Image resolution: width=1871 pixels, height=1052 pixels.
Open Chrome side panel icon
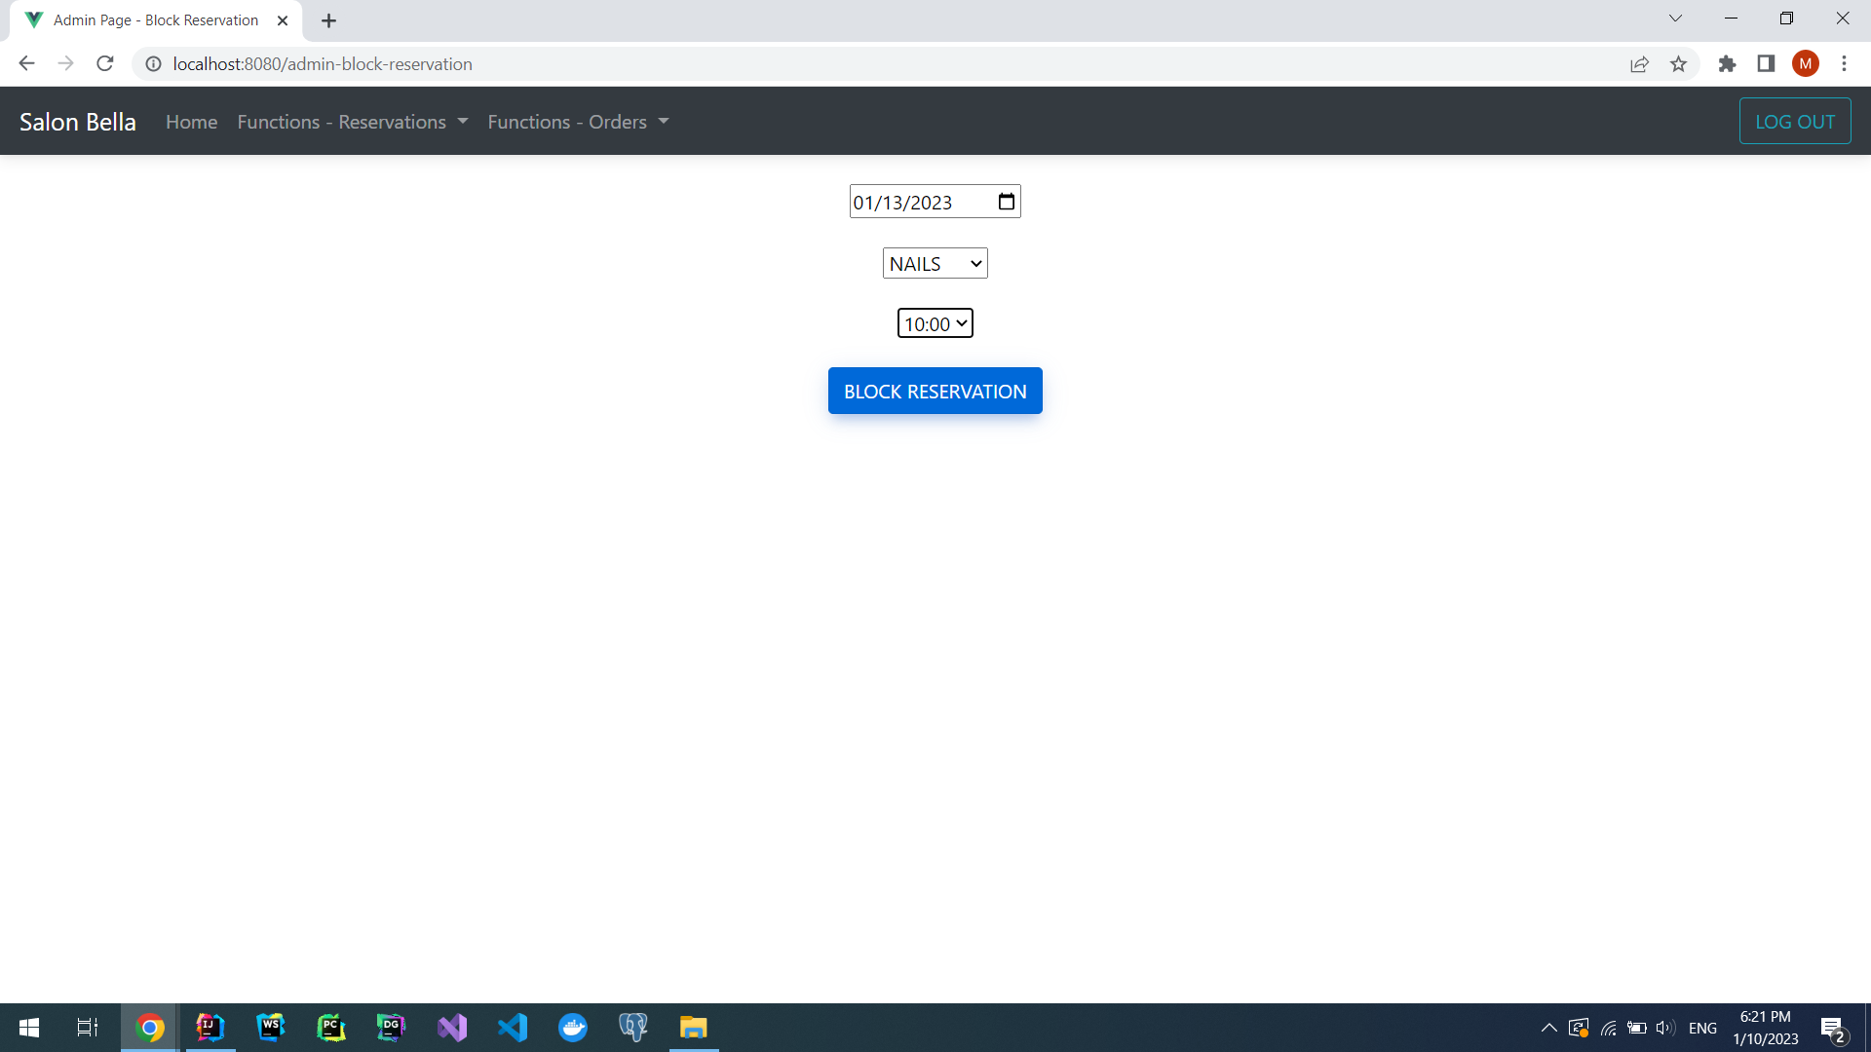click(x=1766, y=64)
